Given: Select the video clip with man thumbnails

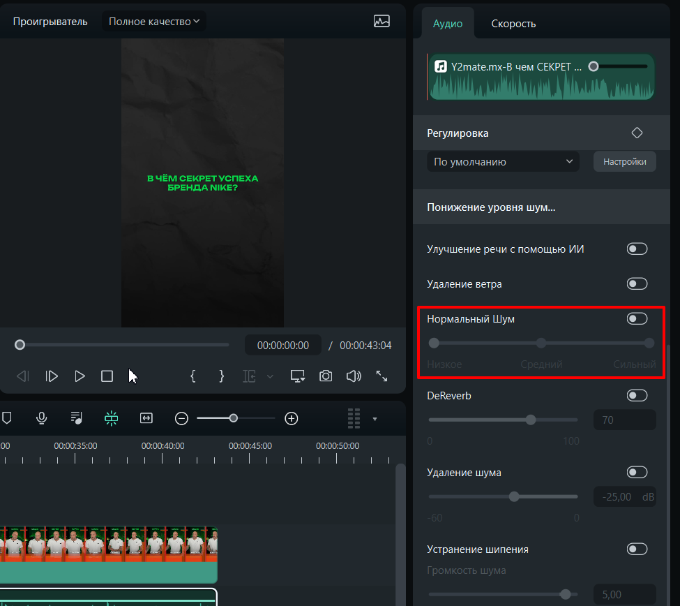Looking at the screenshot, I should coord(108,554).
